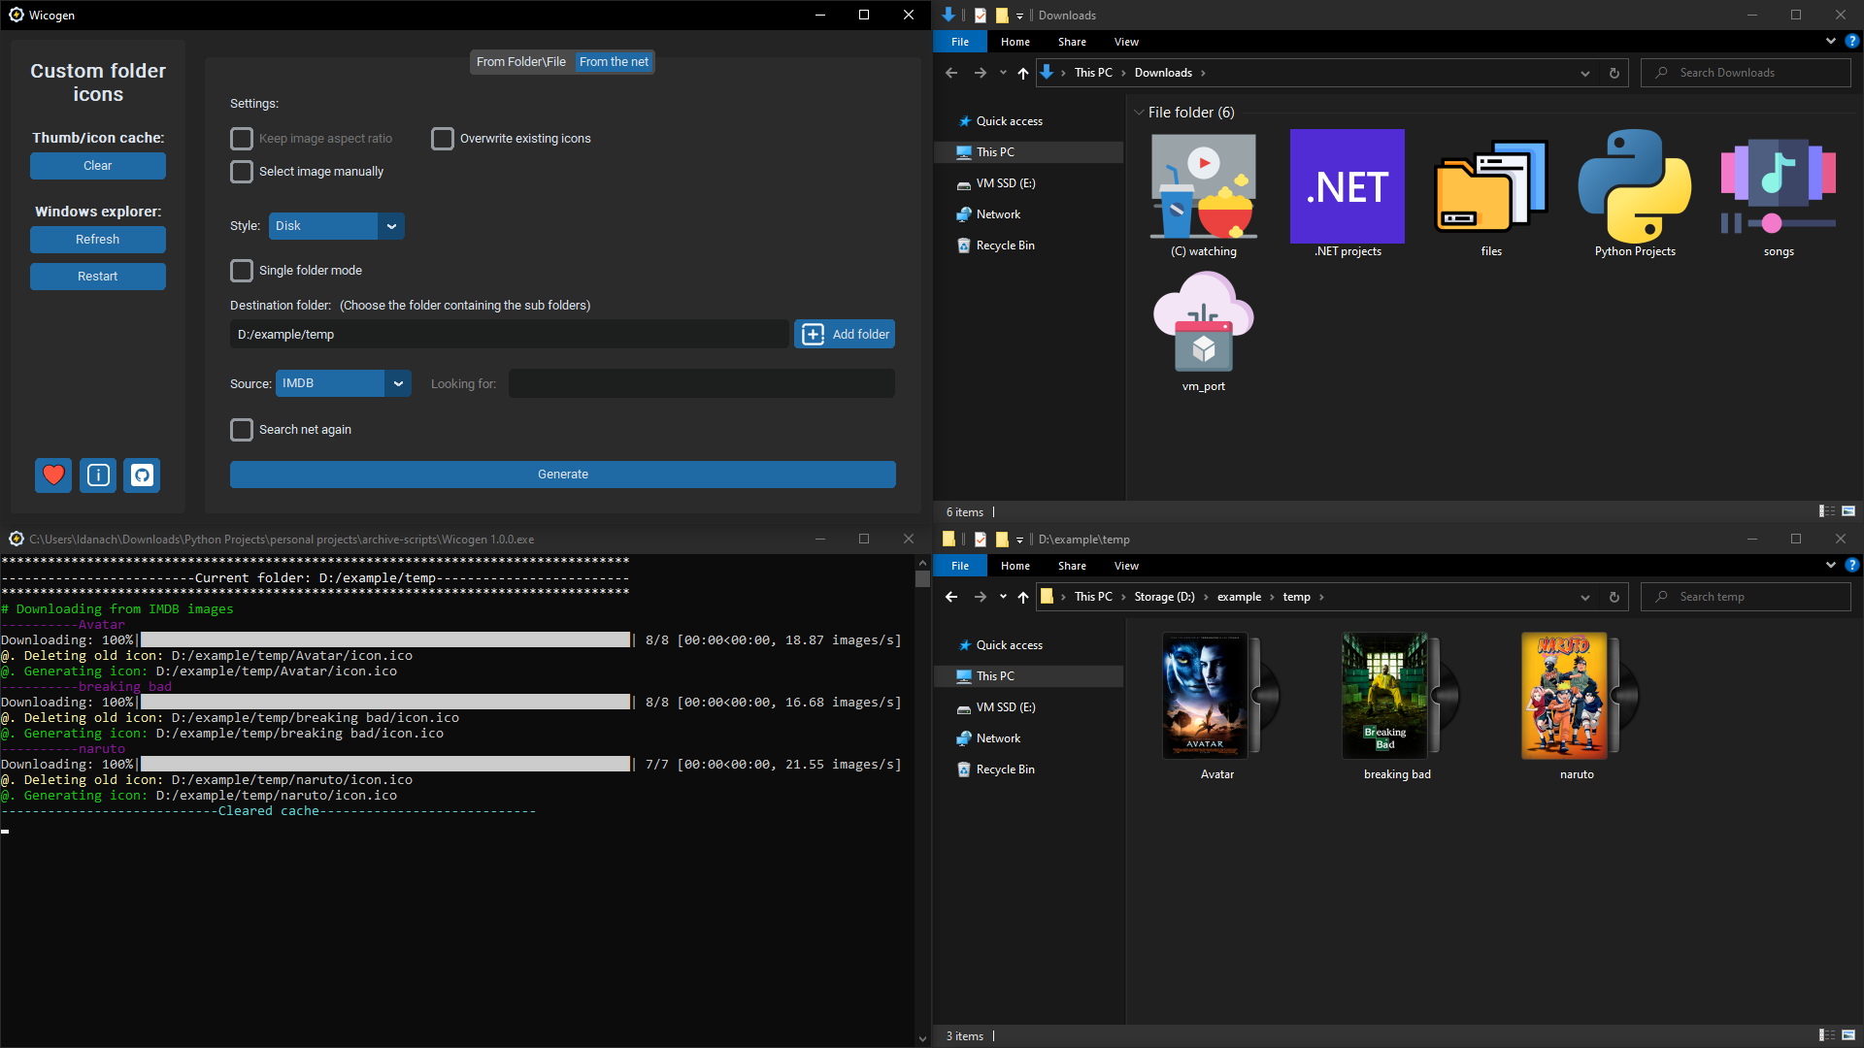Enable the Overwrite existing icons checkbox
1864x1048 pixels.
pos(443,138)
